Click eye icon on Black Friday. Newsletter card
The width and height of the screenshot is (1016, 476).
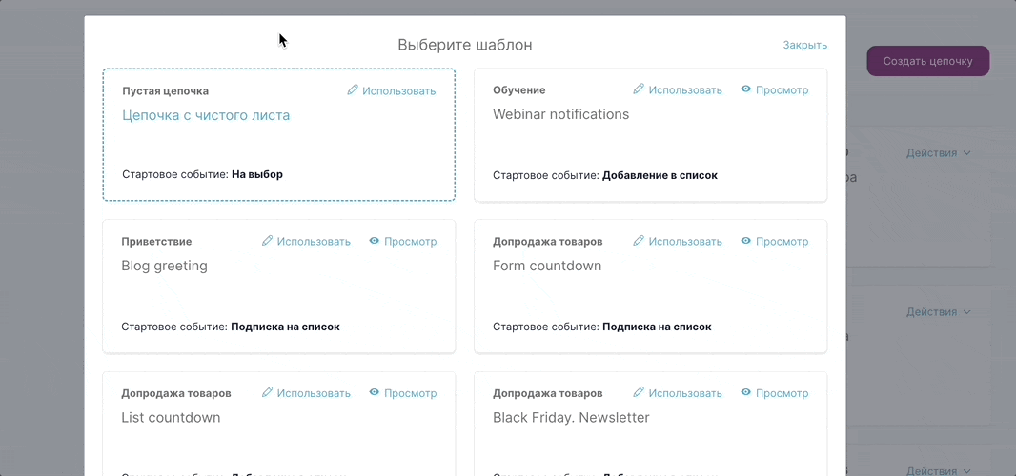tap(746, 392)
